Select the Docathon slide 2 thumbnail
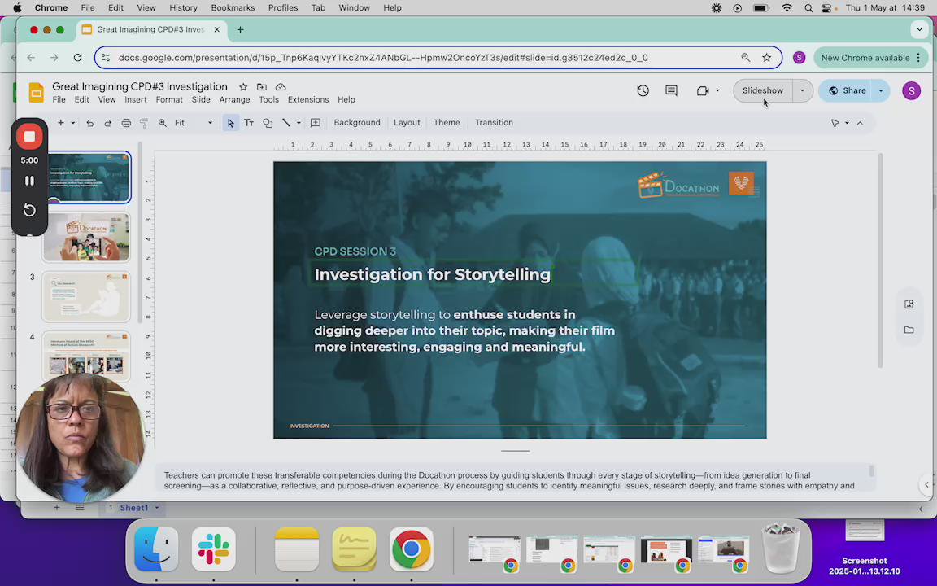937x586 pixels. [86, 238]
